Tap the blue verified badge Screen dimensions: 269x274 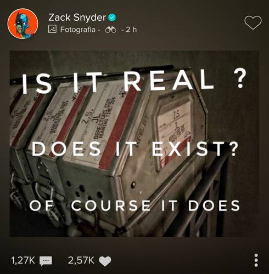[x=112, y=18]
